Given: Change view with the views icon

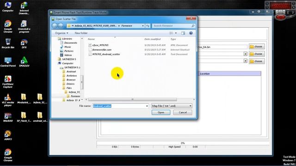Looking at the screenshot, I should (171, 33).
